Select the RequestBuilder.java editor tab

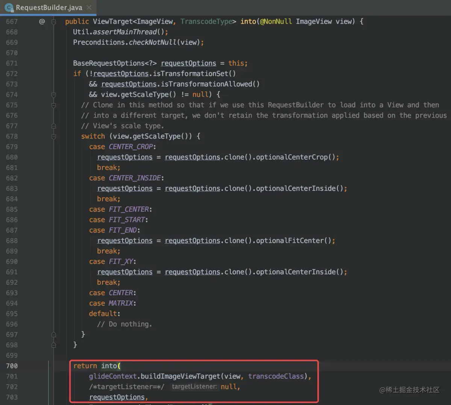[x=48, y=8]
